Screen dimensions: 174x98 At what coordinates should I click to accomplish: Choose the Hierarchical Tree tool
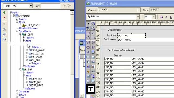click(93, 76)
